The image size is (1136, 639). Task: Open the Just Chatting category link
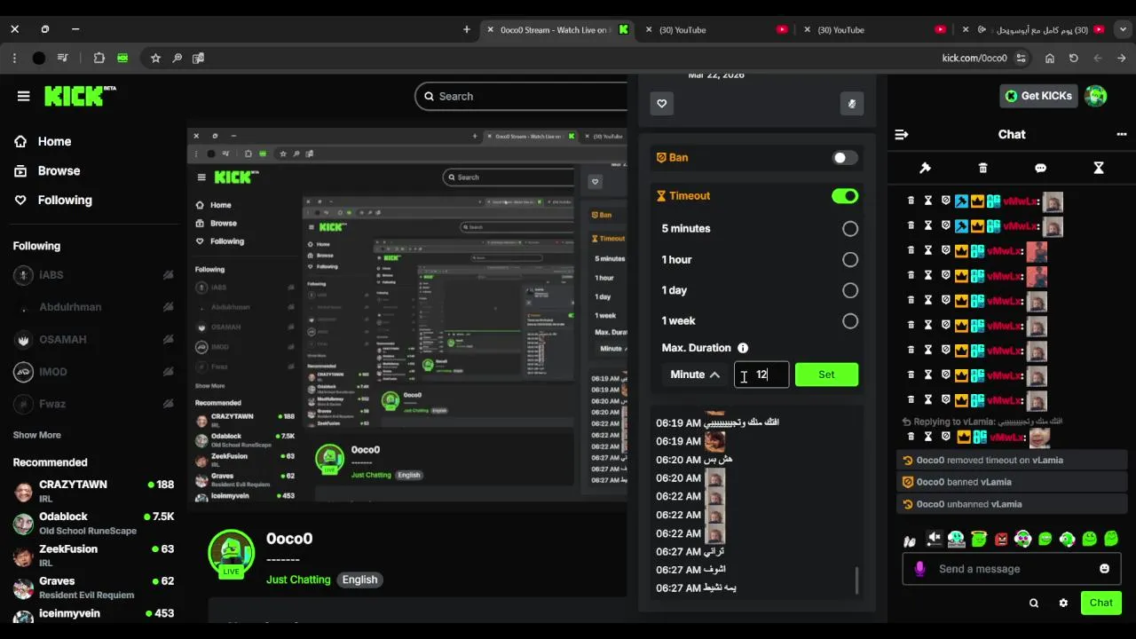pos(298,580)
